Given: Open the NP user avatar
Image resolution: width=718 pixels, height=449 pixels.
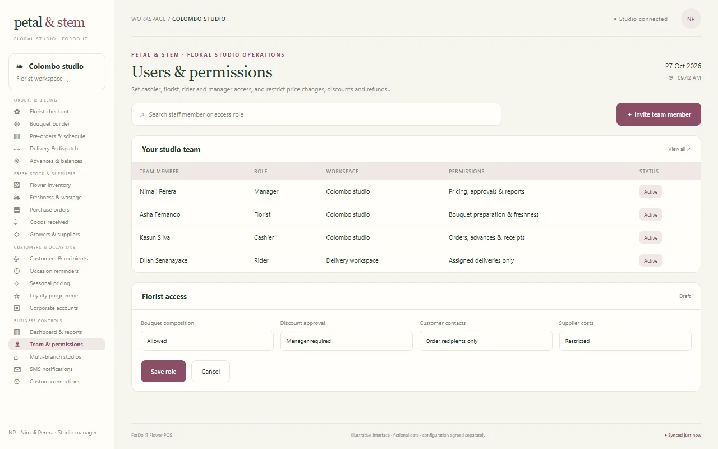Looking at the screenshot, I should coord(691,19).
